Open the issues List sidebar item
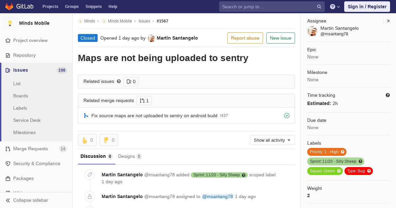This screenshot has width=396, height=208. coord(17,84)
